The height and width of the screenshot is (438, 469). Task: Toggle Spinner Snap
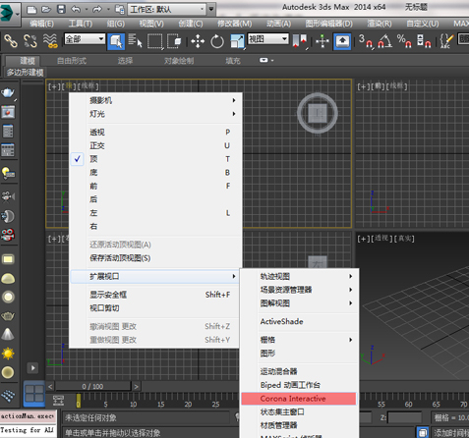coord(424,41)
